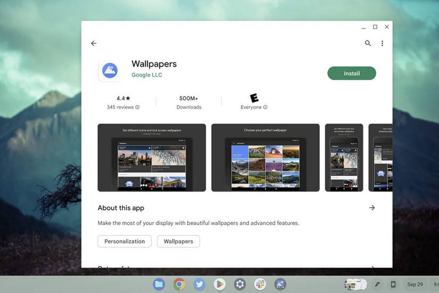439x293 pixels.
Task: Open Settings gear from the shelf
Action: coord(240,284)
